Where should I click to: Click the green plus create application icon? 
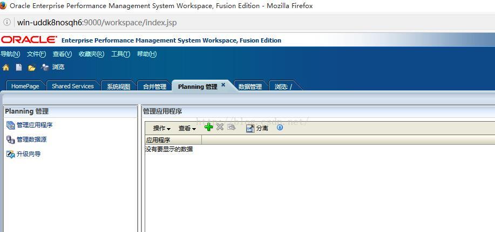coord(209,127)
